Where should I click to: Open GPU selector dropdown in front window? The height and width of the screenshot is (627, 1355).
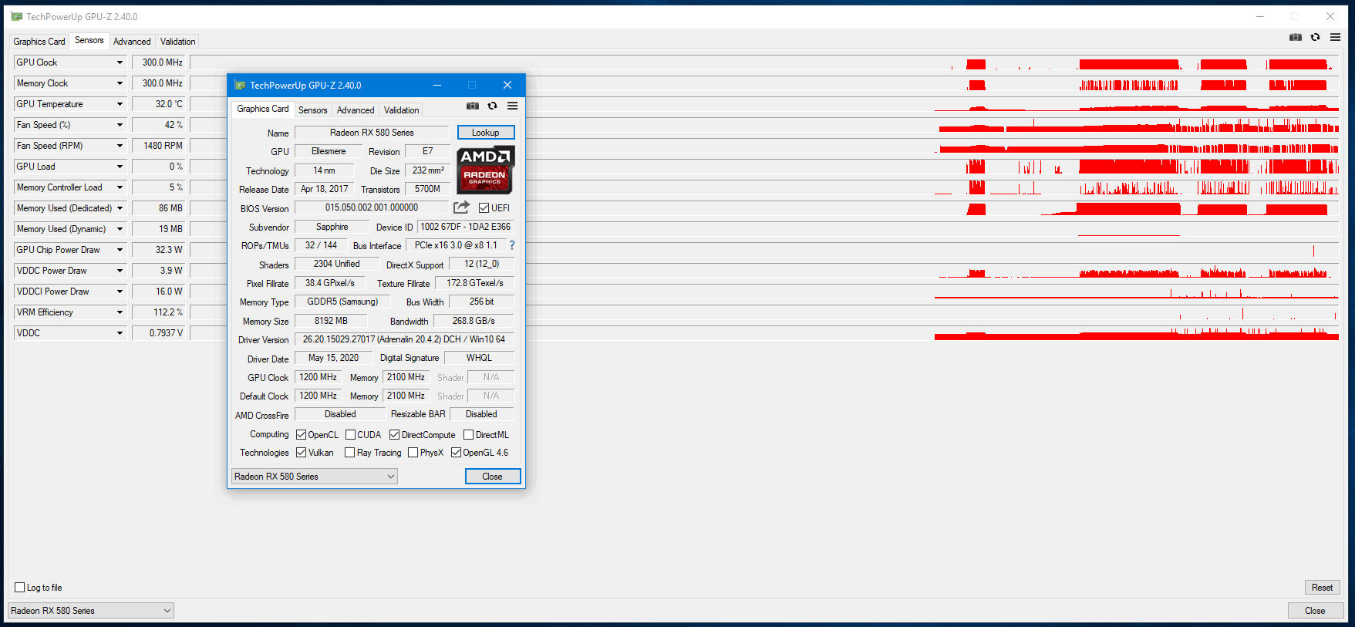click(315, 477)
